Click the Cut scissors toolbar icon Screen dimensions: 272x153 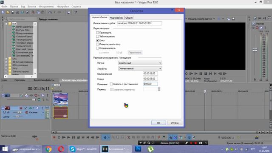(x=33, y=12)
